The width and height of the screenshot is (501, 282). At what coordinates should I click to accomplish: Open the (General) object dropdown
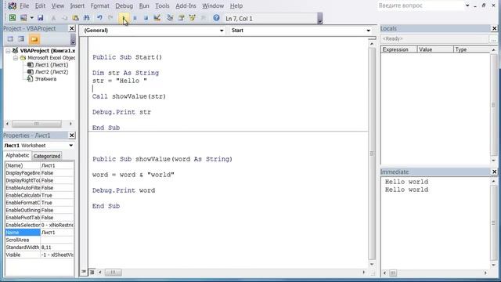tap(222, 31)
